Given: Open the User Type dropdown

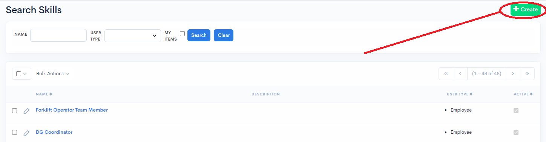Looking at the screenshot, I should 133,35.
